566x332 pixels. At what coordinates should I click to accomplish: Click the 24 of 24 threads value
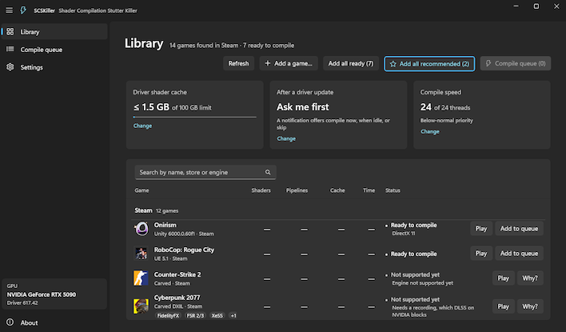coord(445,107)
